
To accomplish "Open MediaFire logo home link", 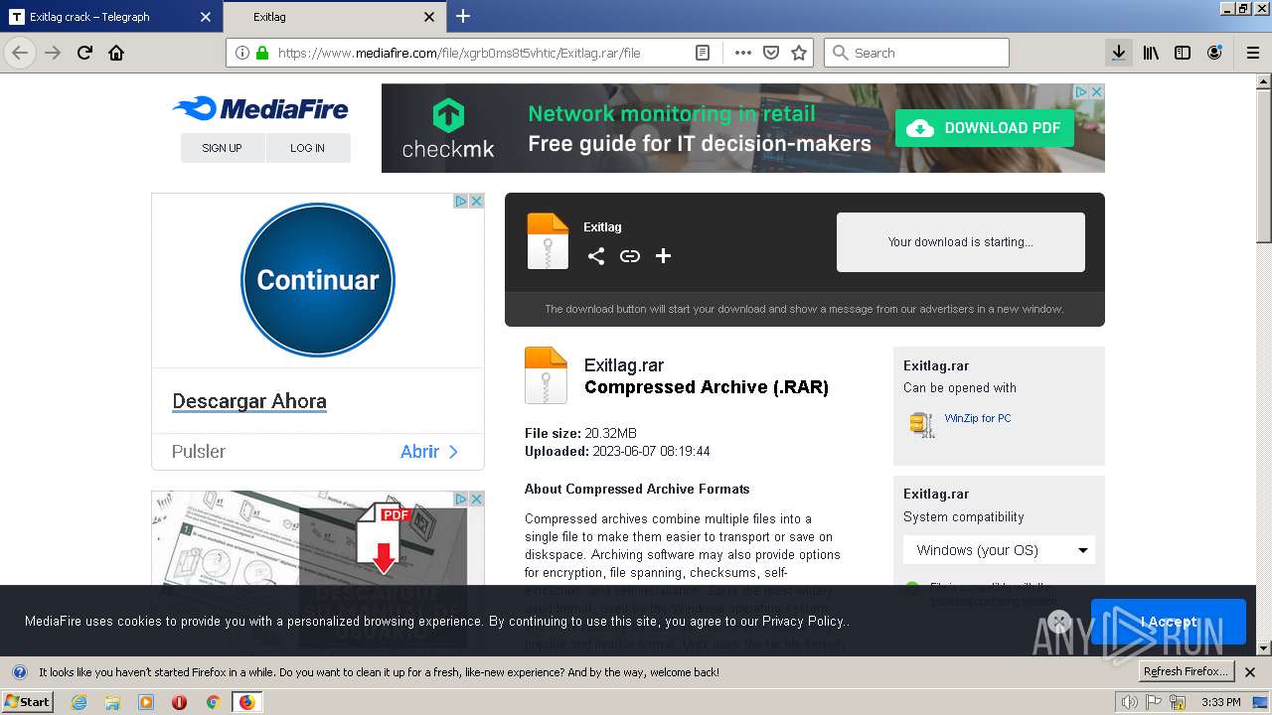I will 260,109.
